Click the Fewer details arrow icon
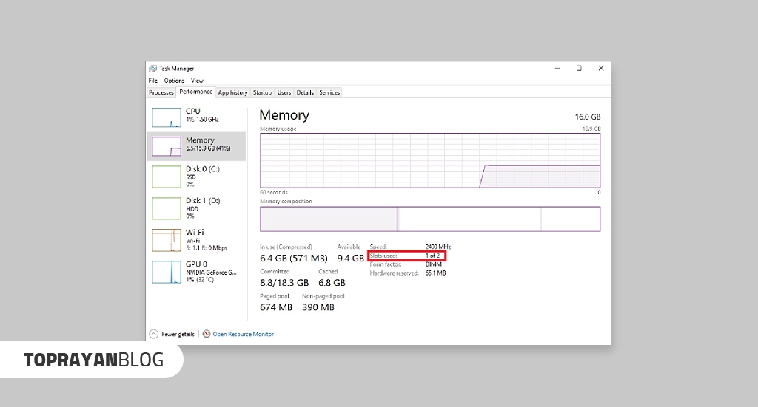 pyautogui.click(x=153, y=334)
